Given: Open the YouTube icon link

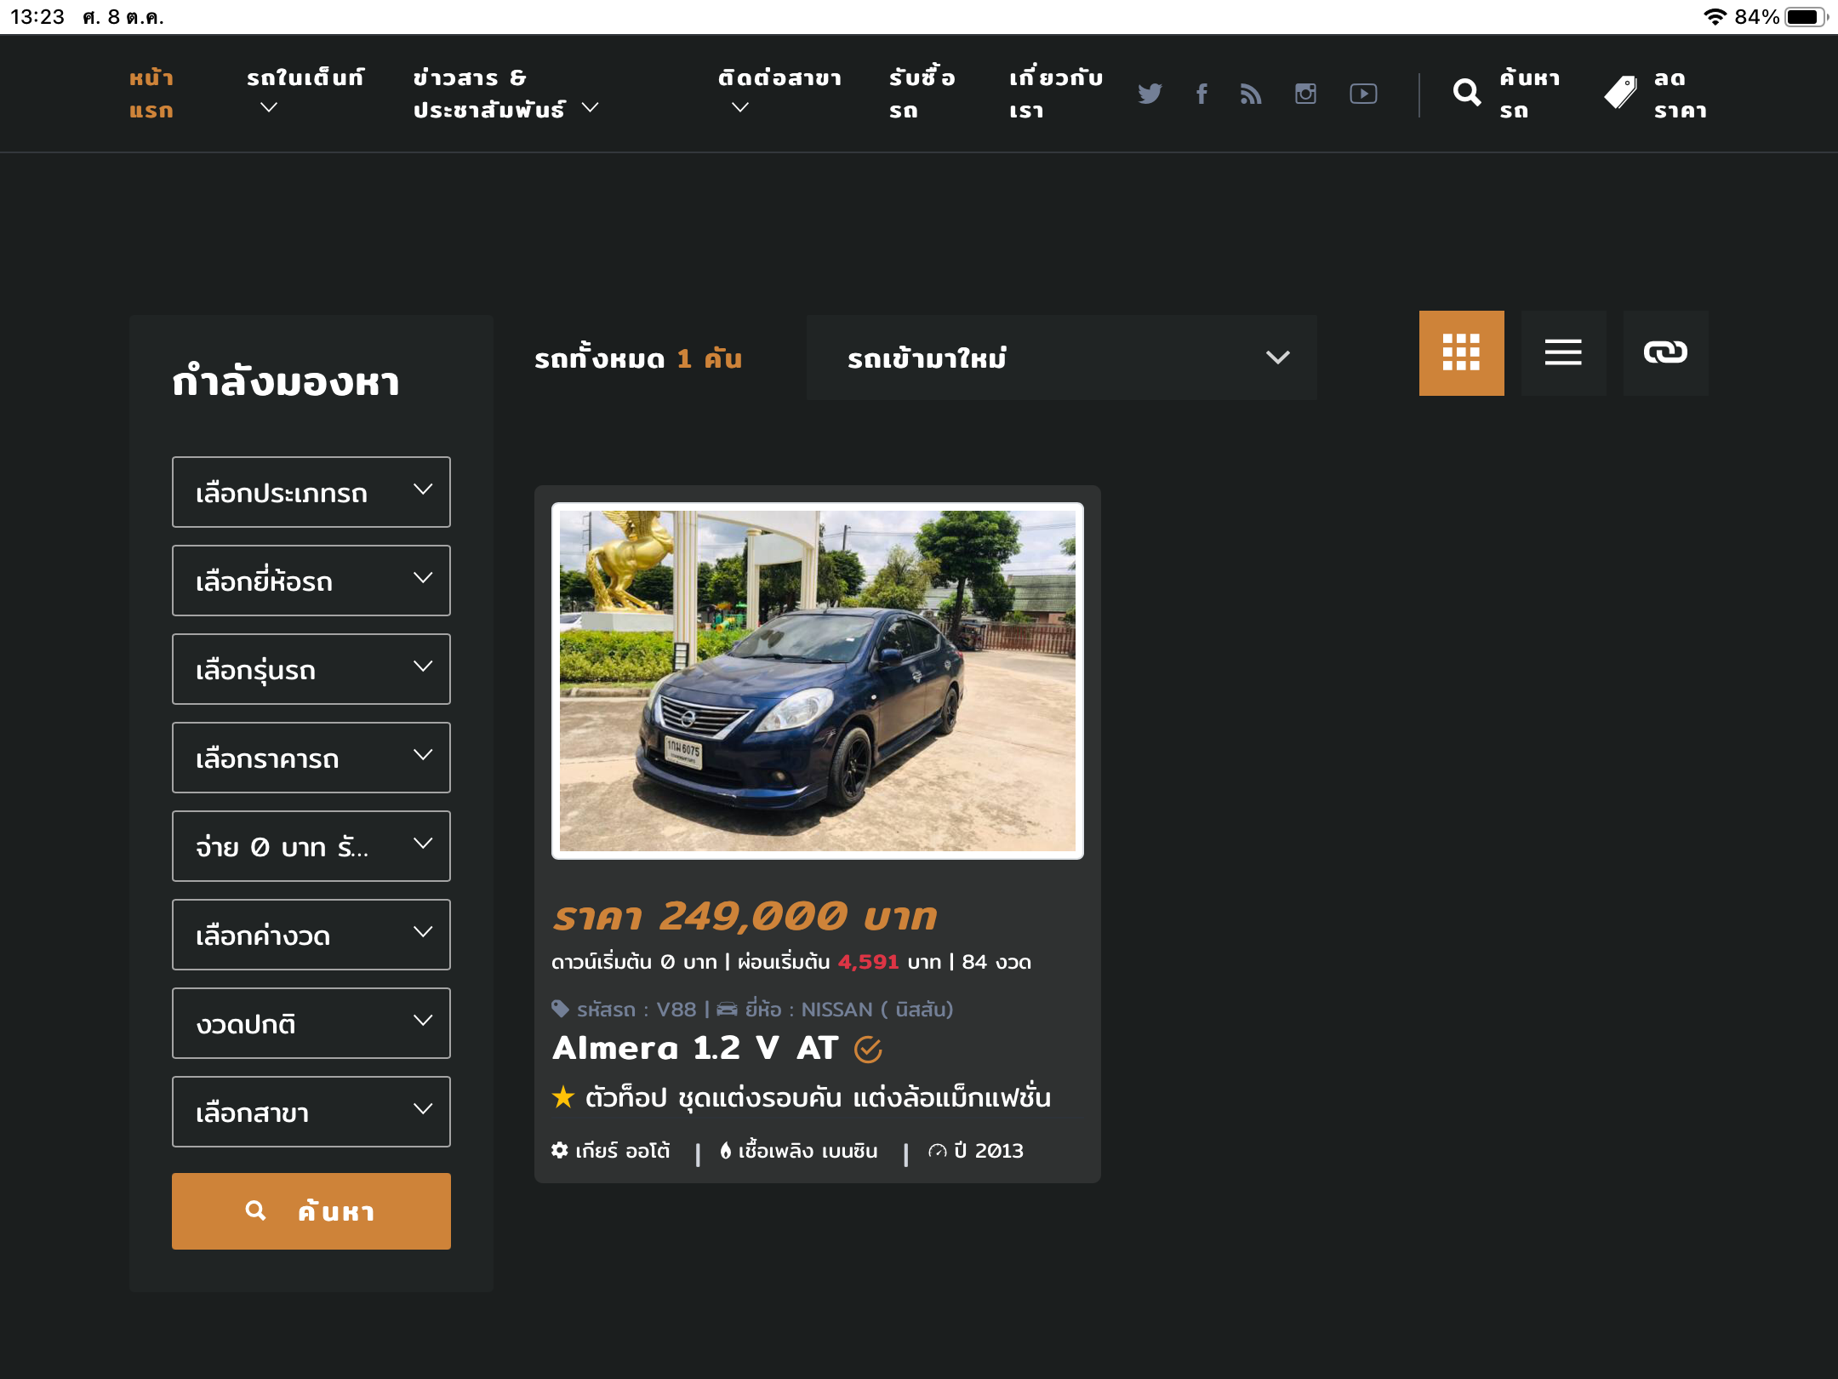Looking at the screenshot, I should tap(1363, 94).
